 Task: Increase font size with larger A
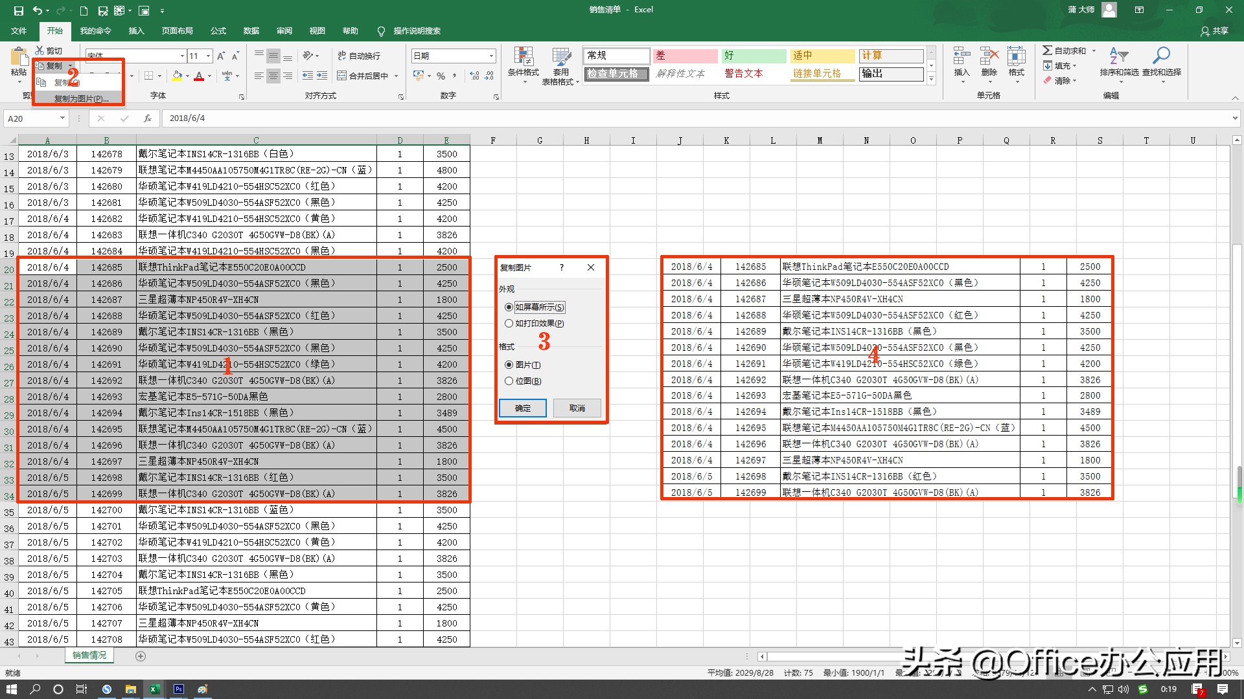[221, 56]
